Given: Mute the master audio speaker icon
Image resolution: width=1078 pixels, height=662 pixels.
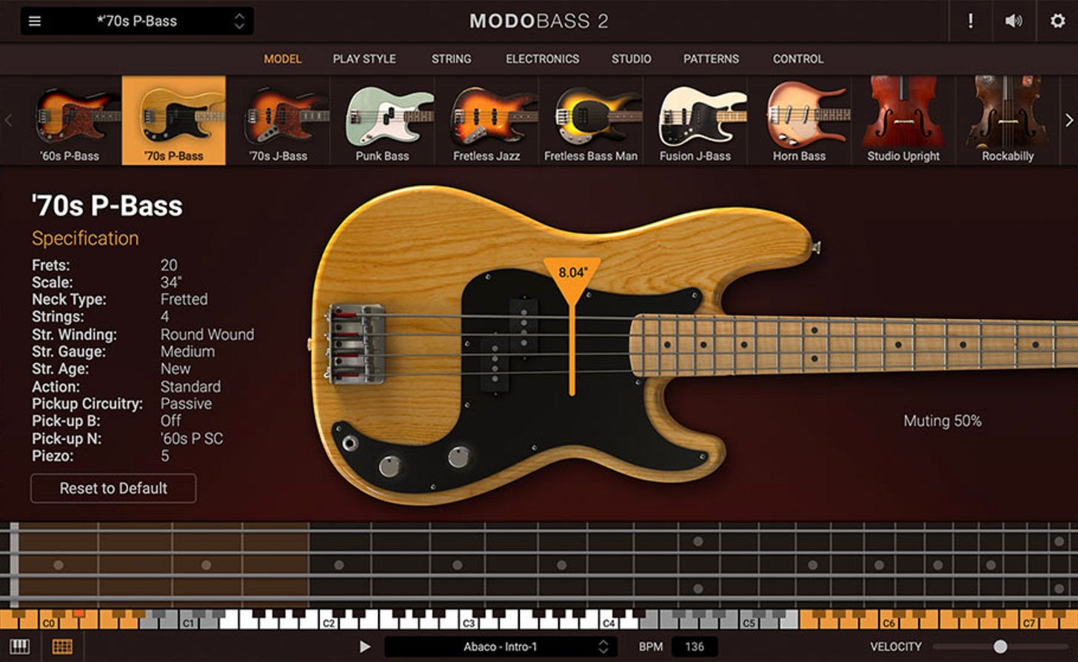Looking at the screenshot, I should [x=1012, y=21].
